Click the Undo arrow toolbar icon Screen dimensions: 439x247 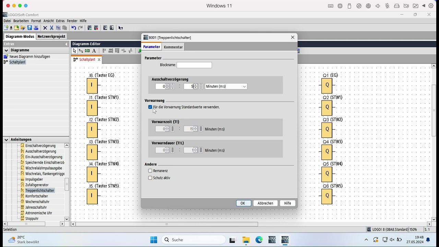point(74,28)
